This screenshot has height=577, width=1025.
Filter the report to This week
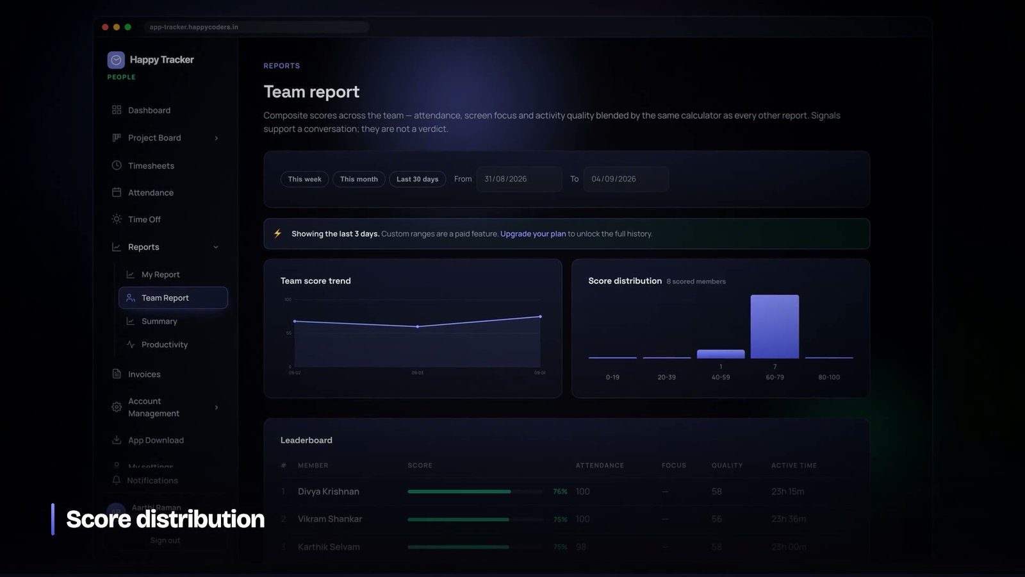click(305, 179)
